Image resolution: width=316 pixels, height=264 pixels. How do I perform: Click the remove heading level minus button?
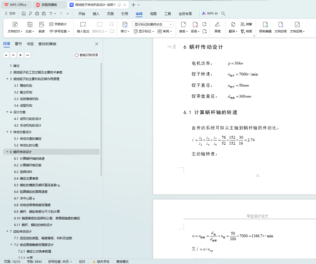pos(28,55)
